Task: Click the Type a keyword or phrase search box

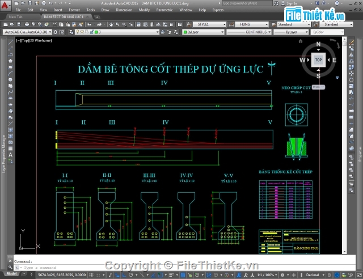Action: point(247,3)
